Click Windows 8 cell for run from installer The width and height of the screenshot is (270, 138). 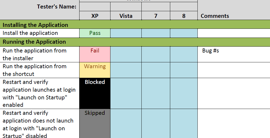(184, 54)
